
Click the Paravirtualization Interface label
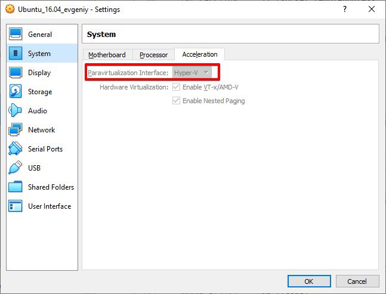(x=128, y=73)
